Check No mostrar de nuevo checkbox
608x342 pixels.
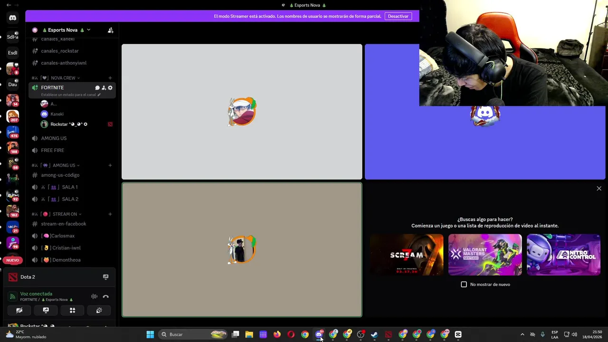(x=464, y=285)
